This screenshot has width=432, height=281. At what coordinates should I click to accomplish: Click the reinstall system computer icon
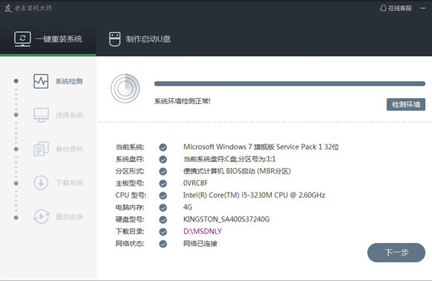(22, 39)
